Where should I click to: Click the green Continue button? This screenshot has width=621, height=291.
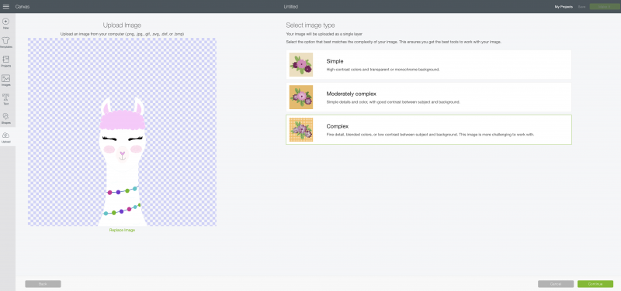click(x=595, y=284)
